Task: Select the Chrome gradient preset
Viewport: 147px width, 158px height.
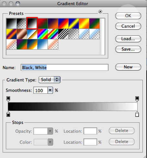Action: pyautogui.click(x=32, y=34)
